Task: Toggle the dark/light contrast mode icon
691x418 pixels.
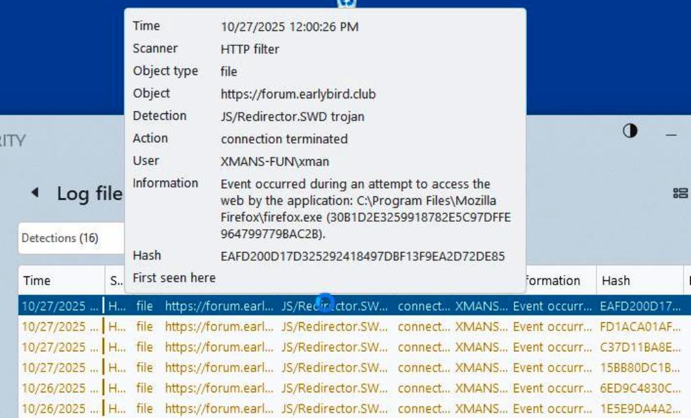Action: pyautogui.click(x=630, y=131)
